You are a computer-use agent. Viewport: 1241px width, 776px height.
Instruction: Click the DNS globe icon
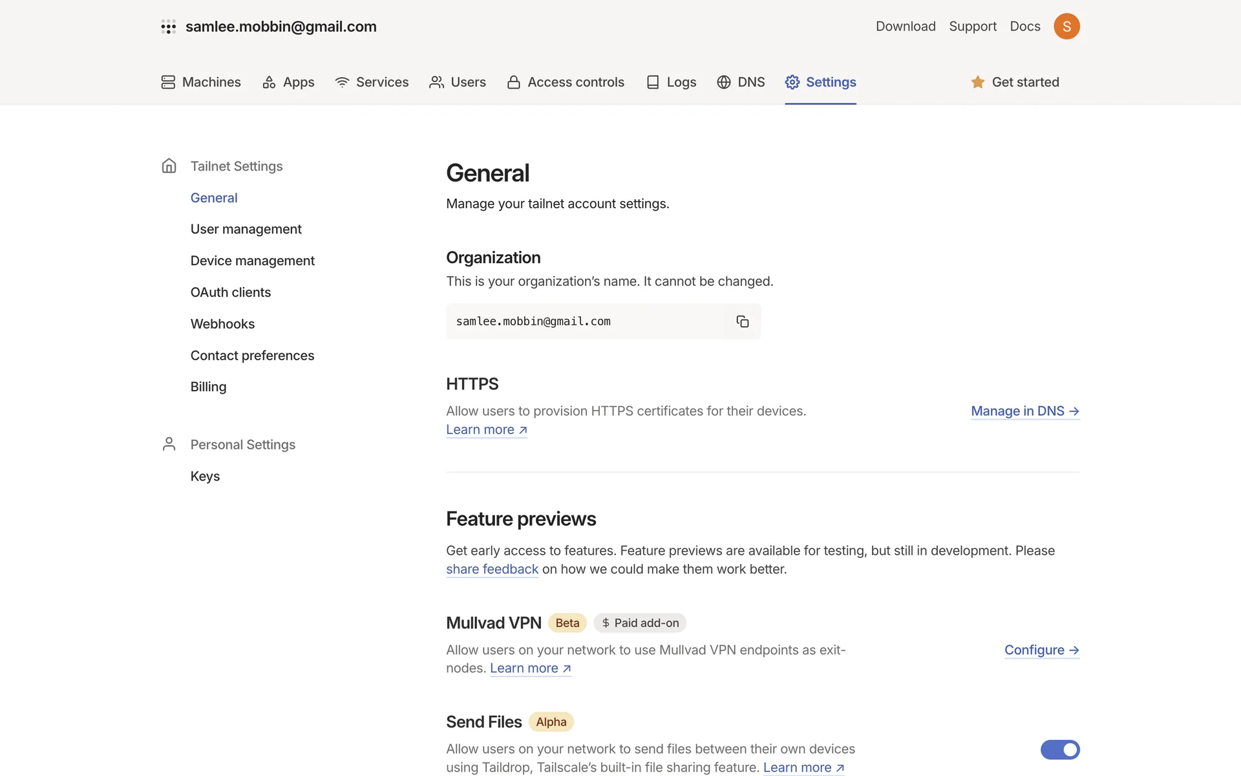723,82
